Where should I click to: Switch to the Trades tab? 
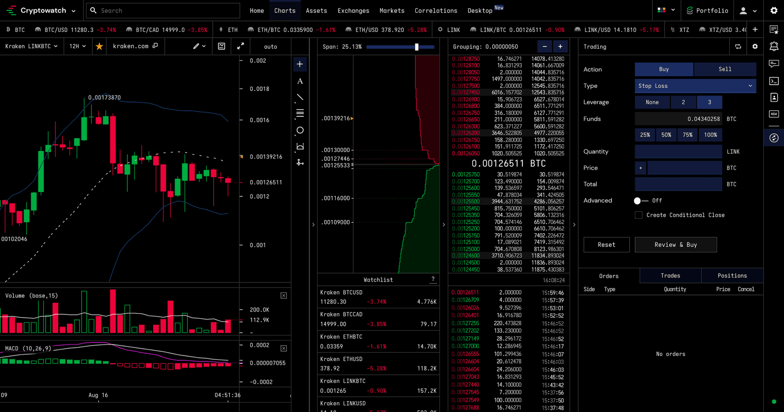[x=670, y=276]
